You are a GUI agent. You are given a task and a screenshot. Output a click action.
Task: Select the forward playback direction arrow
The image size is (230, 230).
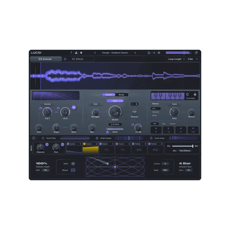pos(137,104)
